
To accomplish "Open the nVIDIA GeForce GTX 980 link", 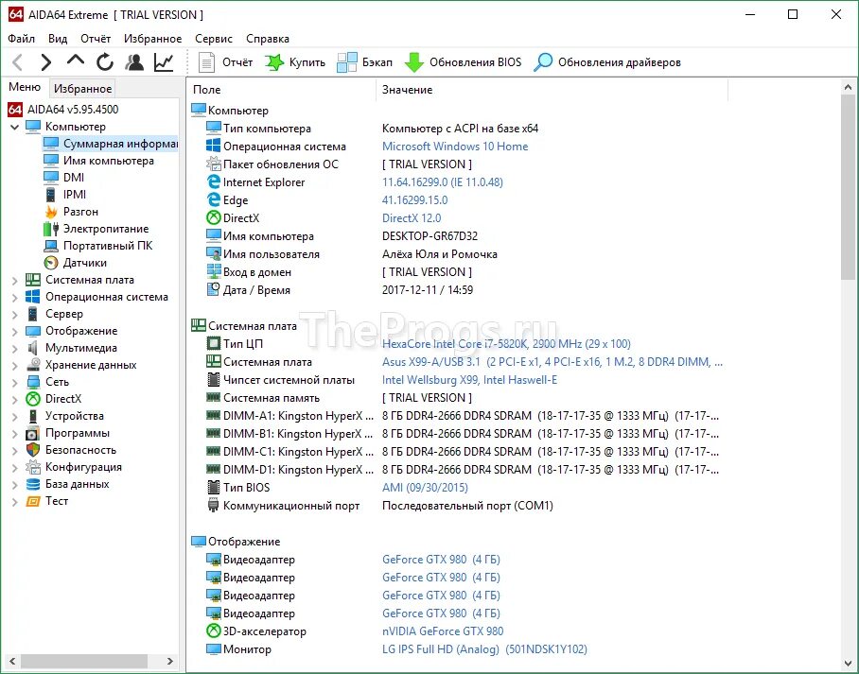I will [443, 631].
